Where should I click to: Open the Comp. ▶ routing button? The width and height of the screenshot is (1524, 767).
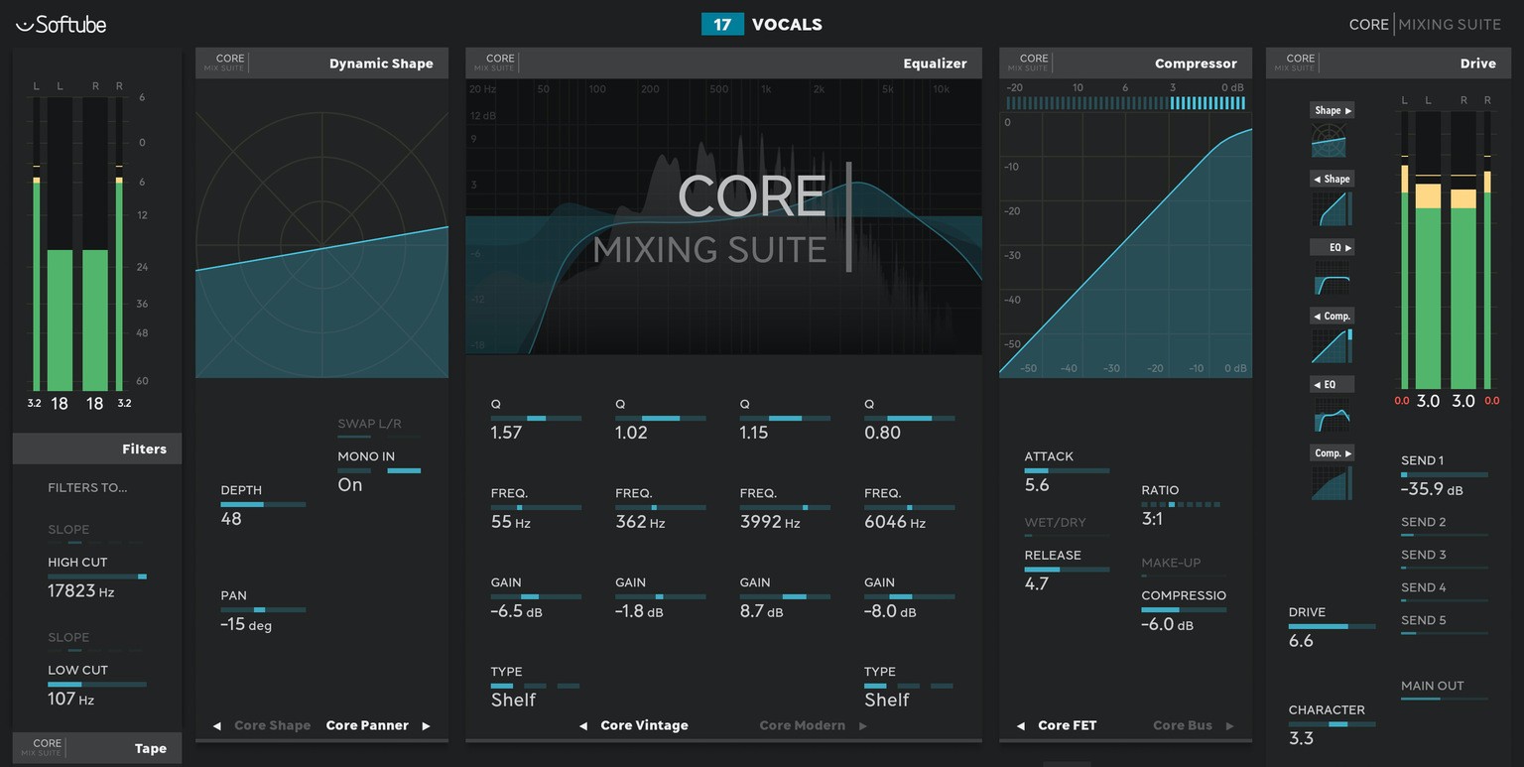(x=1333, y=452)
